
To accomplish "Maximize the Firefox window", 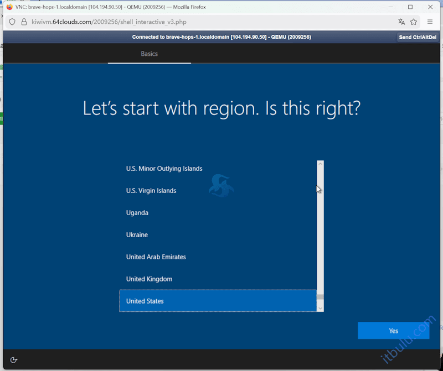I will pyautogui.click(x=410, y=7).
